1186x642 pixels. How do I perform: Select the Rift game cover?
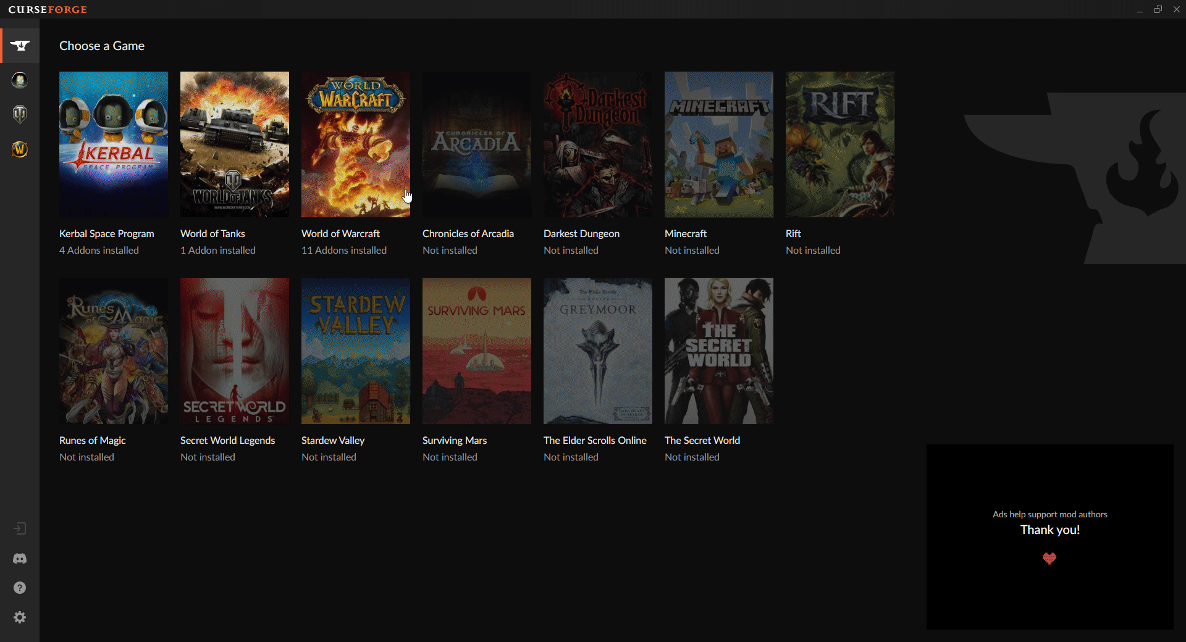pos(840,144)
